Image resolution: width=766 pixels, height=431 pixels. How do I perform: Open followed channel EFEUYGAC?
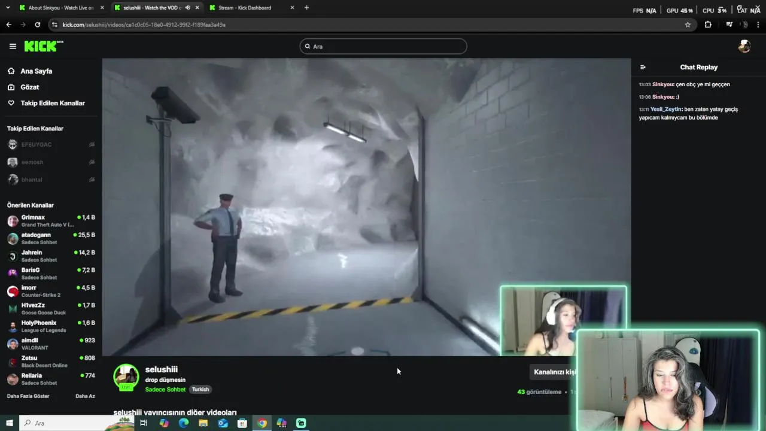coord(51,144)
